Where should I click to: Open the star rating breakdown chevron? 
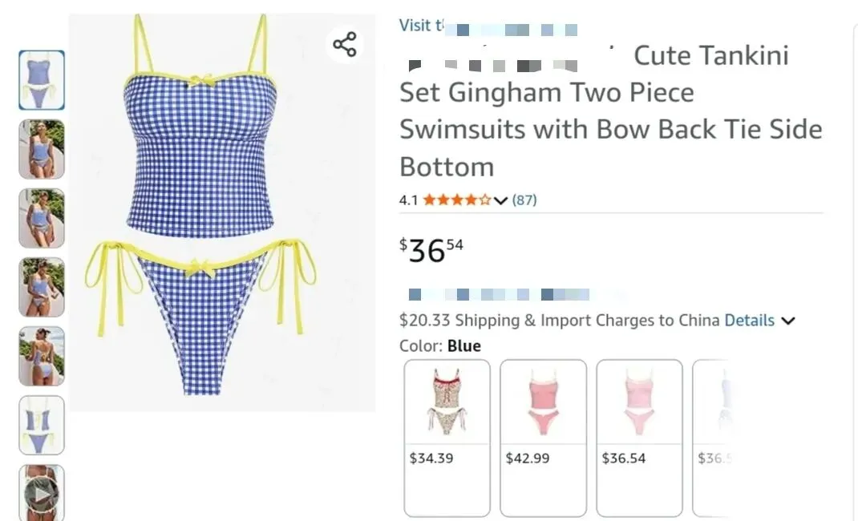click(x=501, y=200)
